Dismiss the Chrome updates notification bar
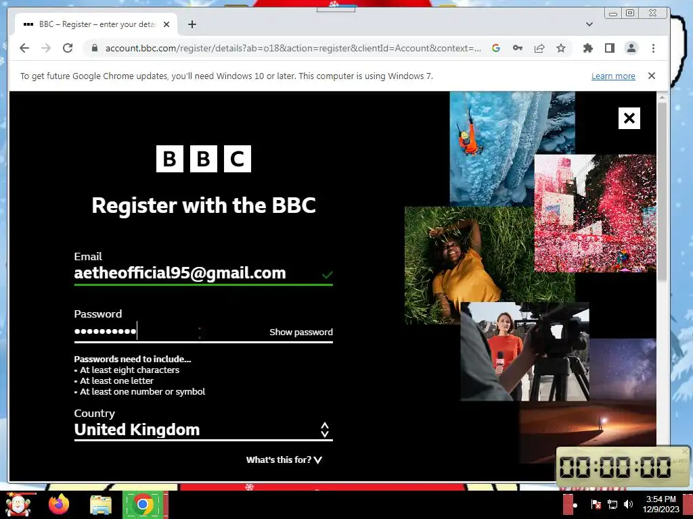The height and width of the screenshot is (519, 693). 652,76
